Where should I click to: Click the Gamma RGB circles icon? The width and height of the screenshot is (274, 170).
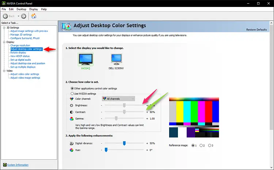72,119
